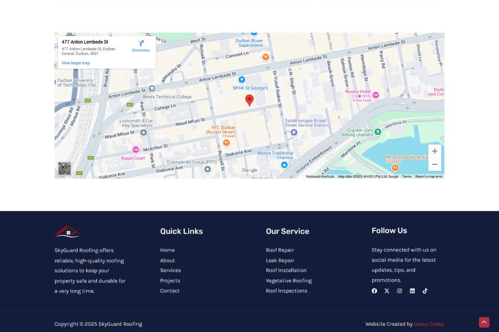This screenshot has width=499, height=332.
Task: Click restaurant marker near Durban Boxer Superstores
Action: (265, 57)
